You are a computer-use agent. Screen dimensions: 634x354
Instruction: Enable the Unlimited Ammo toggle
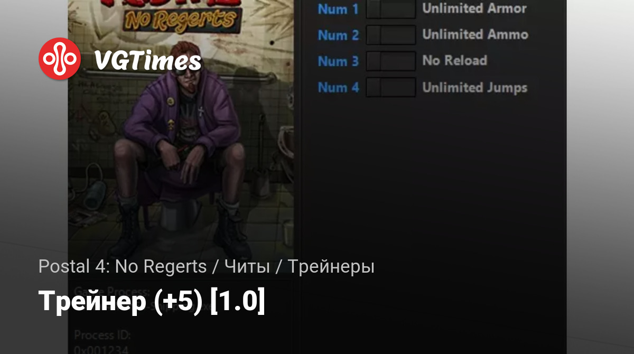[x=391, y=35]
